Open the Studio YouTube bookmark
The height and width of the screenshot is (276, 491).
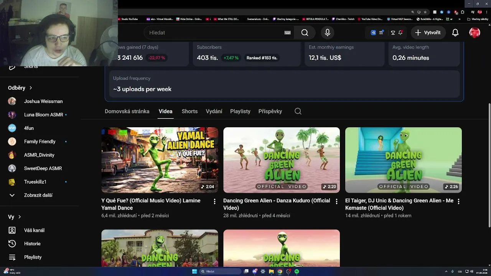[128, 19]
